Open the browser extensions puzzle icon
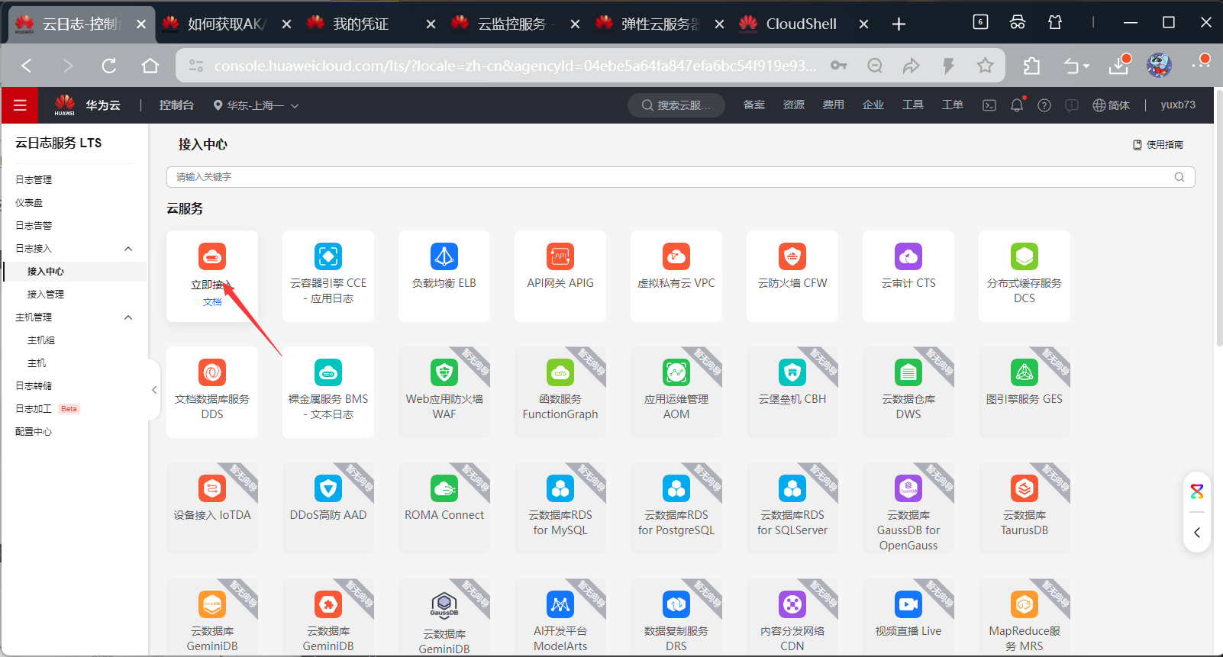Image resolution: width=1223 pixels, height=657 pixels. (x=1031, y=66)
